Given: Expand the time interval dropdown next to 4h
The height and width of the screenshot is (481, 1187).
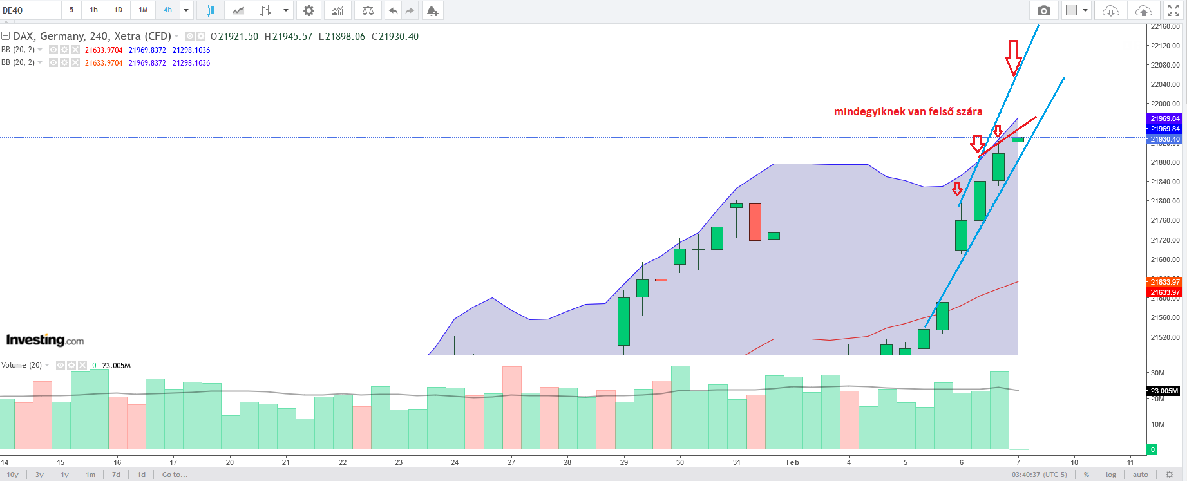Looking at the screenshot, I should tap(186, 10).
